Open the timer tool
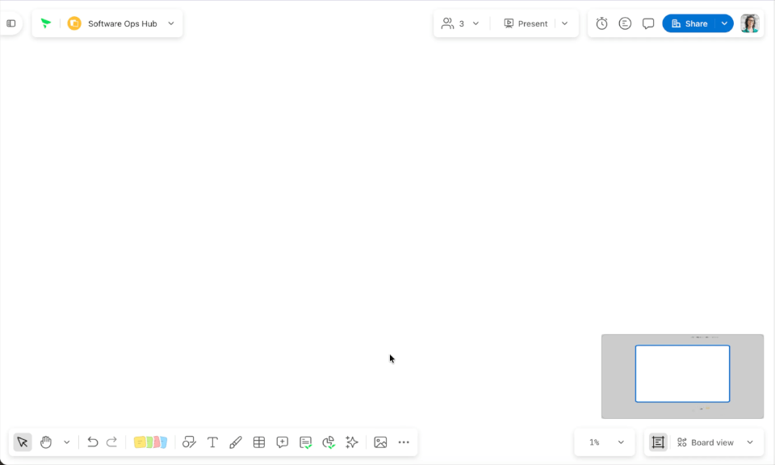The width and height of the screenshot is (775, 465). 601,23
